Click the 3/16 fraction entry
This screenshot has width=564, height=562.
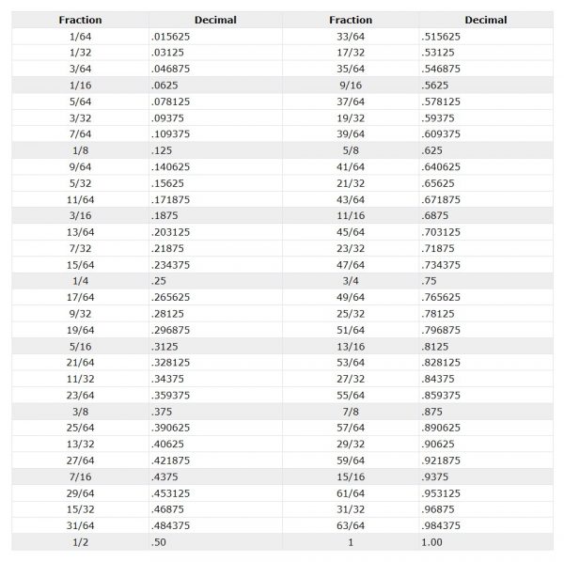[x=80, y=215]
